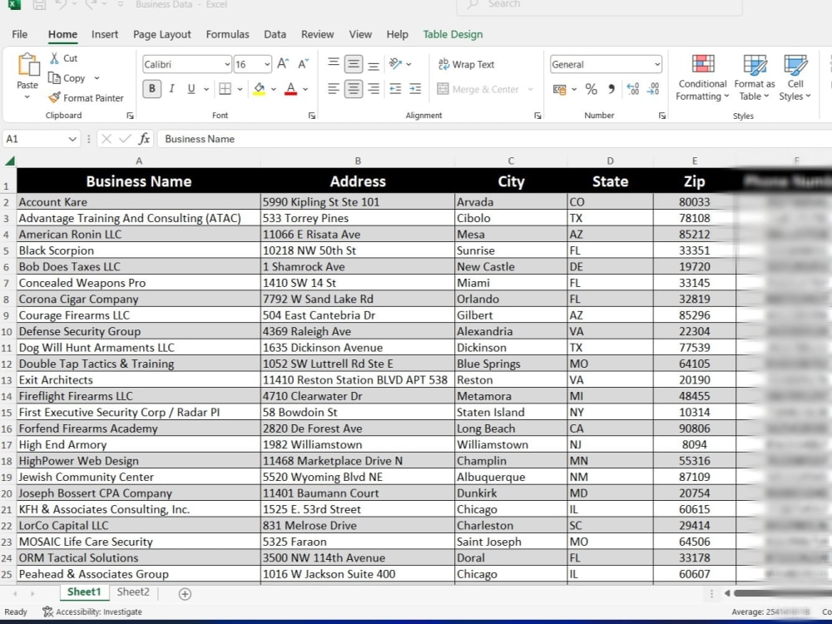
Task: Decrease font size with the smaller A icon
Action: coord(304,64)
